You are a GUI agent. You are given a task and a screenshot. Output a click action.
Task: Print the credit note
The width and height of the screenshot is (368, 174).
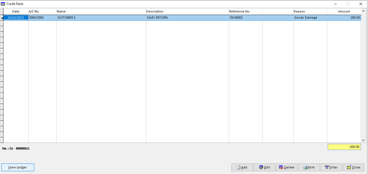click(309, 167)
